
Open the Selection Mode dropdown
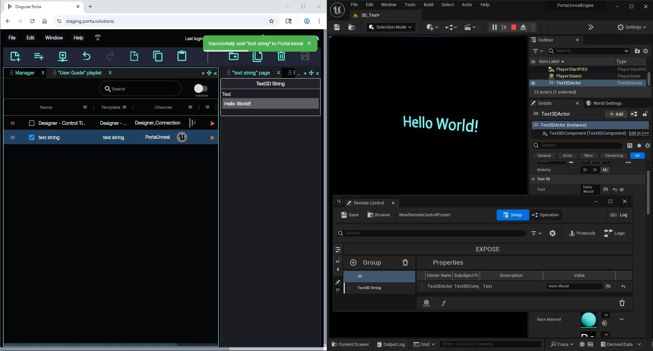[x=391, y=27]
